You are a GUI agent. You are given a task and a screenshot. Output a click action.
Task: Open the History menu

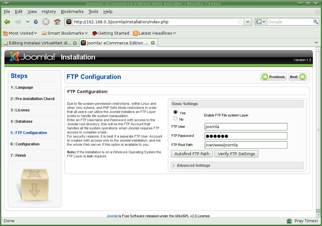49,12
